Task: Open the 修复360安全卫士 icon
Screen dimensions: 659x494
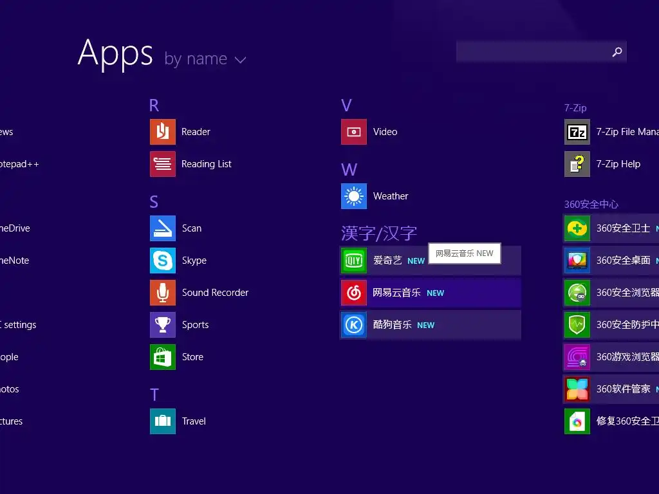Action: [x=577, y=421]
